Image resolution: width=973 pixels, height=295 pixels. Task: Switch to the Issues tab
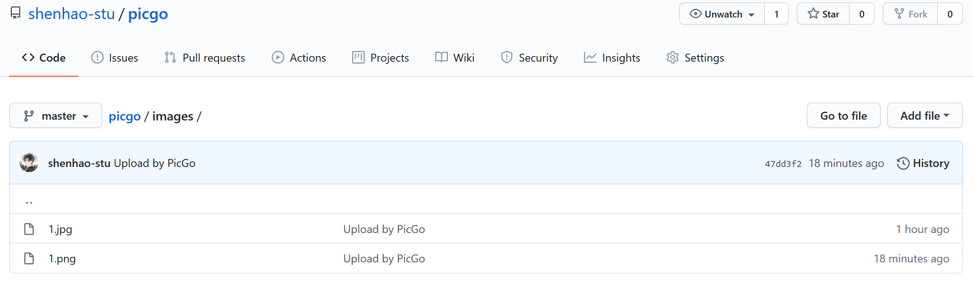pyautogui.click(x=115, y=58)
